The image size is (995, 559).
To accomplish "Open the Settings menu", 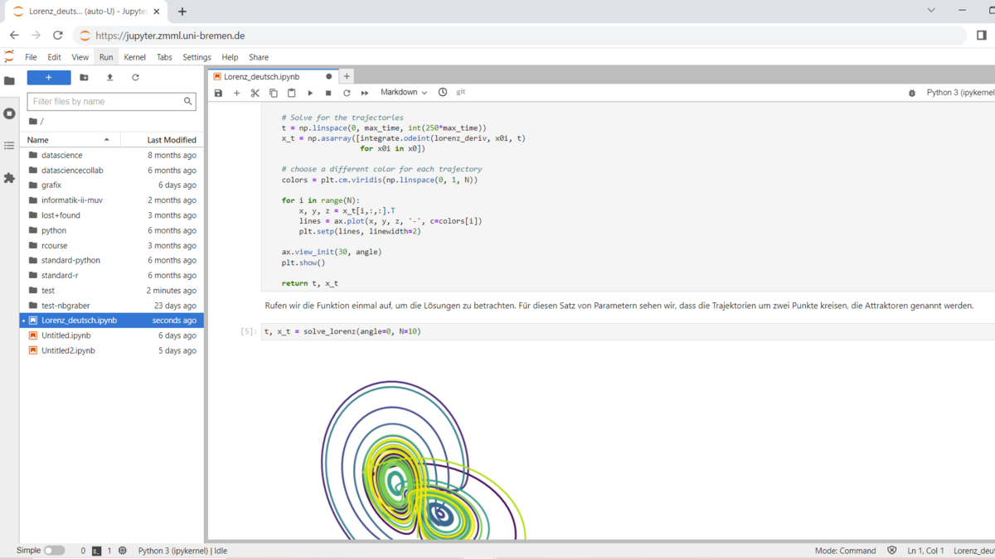I will [x=197, y=57].
